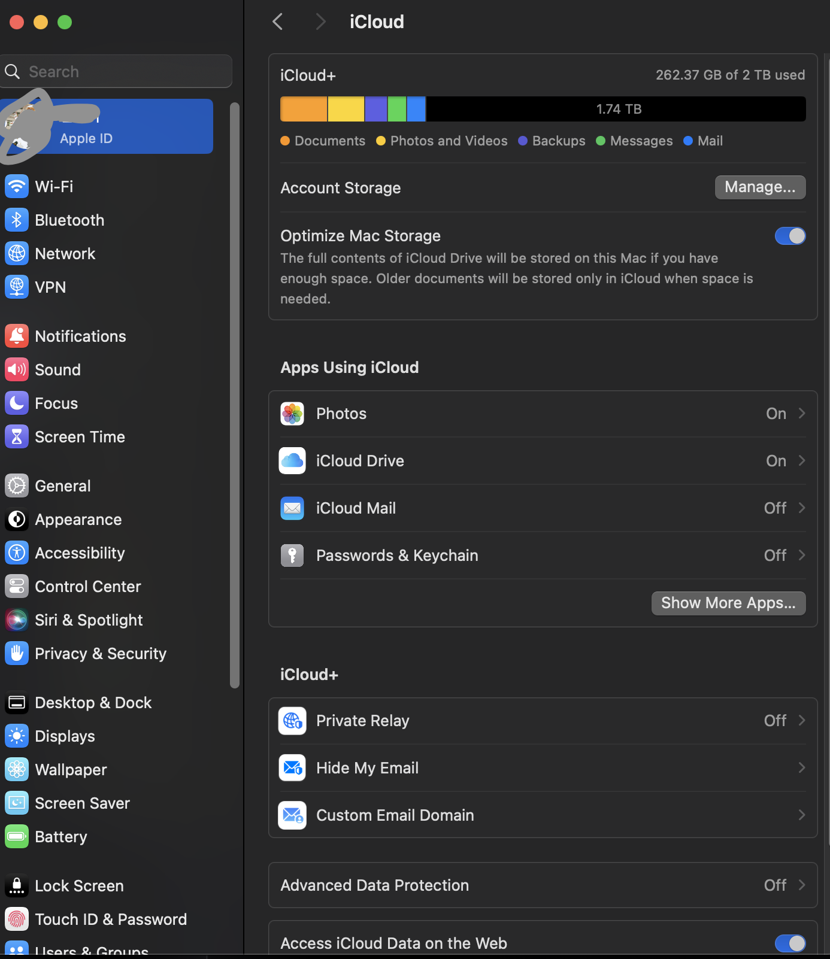This screenshot has width=830, height=959.
Task: Click the iCloud Drive cloud icon
Action: click(292, 461)
